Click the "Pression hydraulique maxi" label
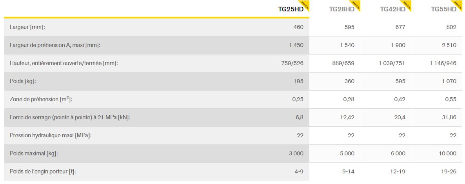Image resolution: width=465 pixels, height=184 pixels. (51, 135)
